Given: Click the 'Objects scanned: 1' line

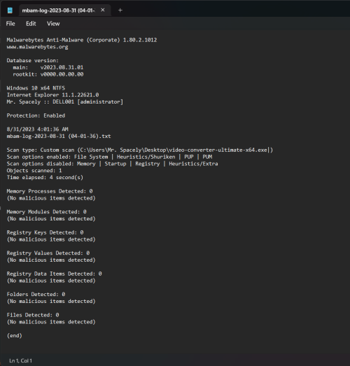Looking at the screenshot, I should point(34,170).
